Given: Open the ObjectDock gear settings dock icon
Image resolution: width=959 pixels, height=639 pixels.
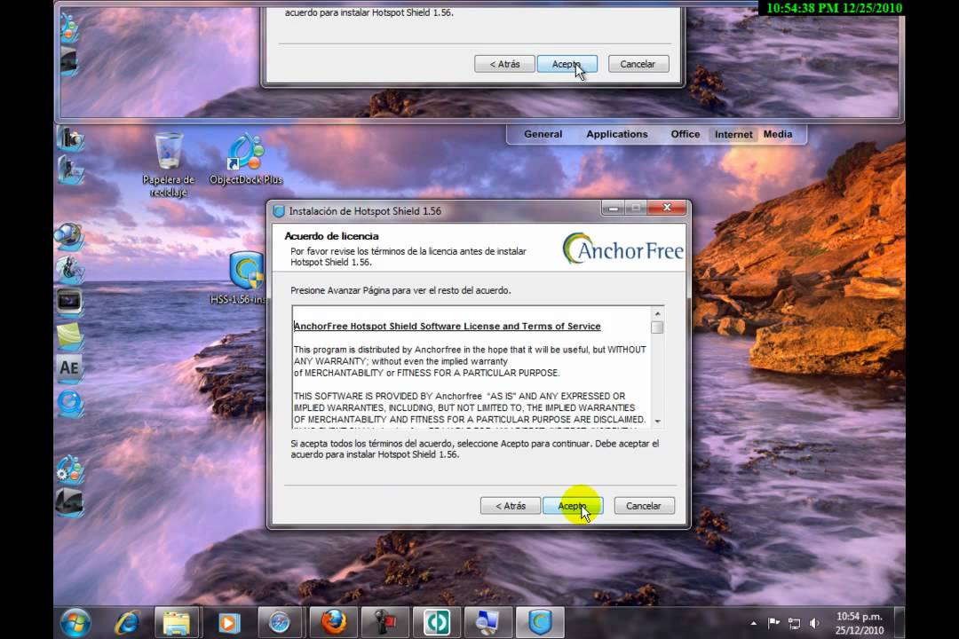Looking at the screenshot, I should pos(70,470).
